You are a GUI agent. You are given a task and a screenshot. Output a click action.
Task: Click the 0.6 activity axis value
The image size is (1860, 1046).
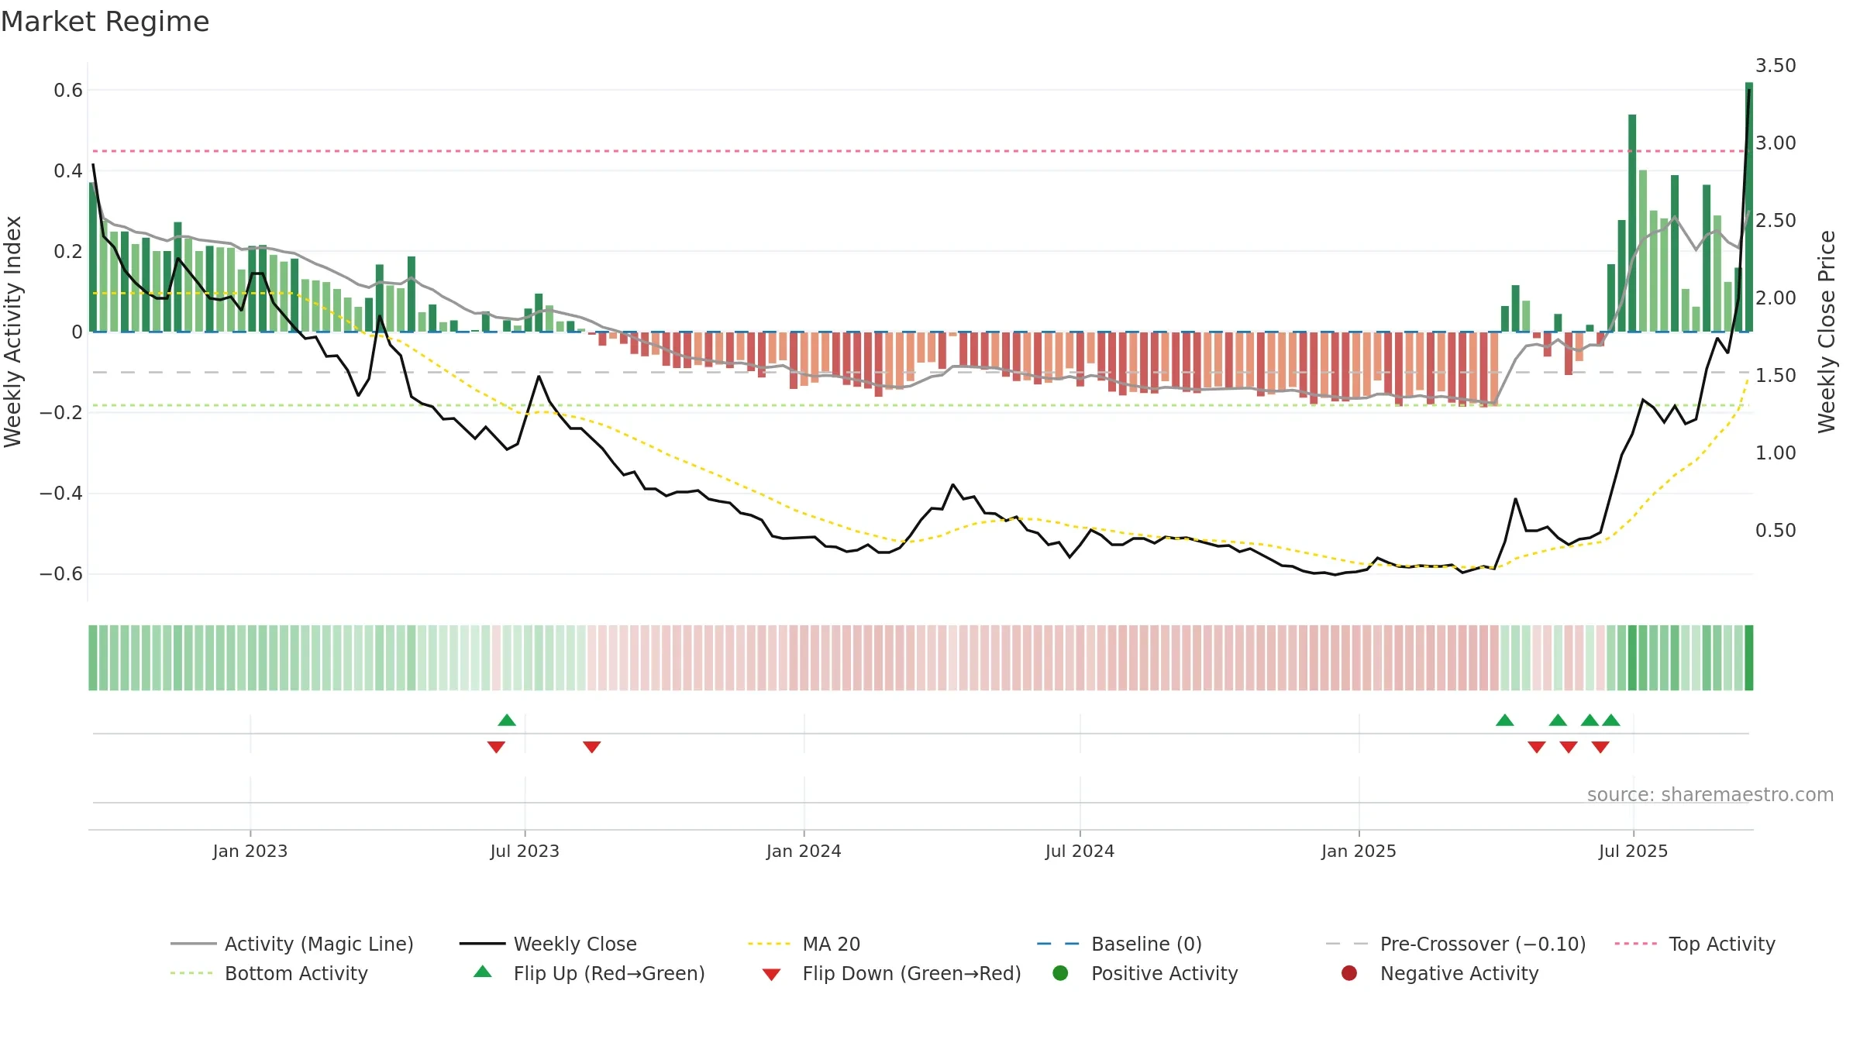tap(68, 90)
